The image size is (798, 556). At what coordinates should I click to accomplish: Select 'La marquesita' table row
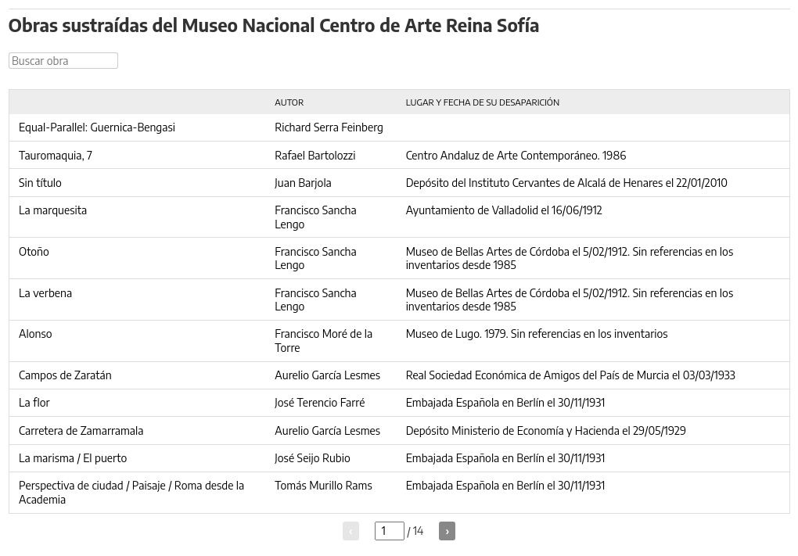pos(399,217)
